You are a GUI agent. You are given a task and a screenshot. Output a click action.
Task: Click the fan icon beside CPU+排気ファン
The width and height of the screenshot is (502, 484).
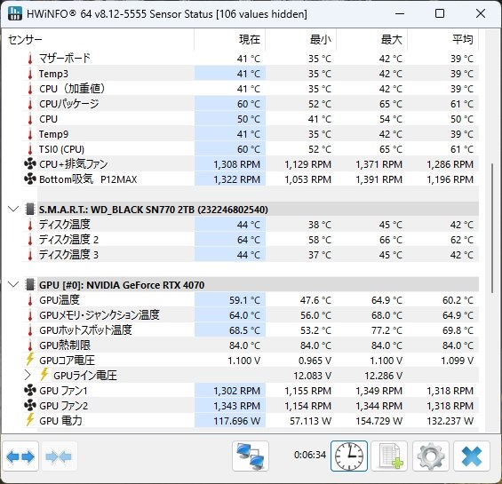(x=30, y=164)
